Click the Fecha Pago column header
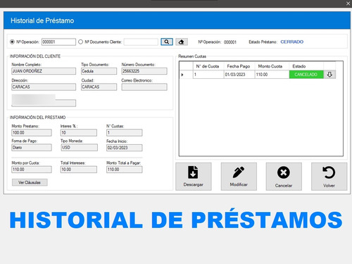This screenshot has width=352, height=264. (x=239, y=66)
